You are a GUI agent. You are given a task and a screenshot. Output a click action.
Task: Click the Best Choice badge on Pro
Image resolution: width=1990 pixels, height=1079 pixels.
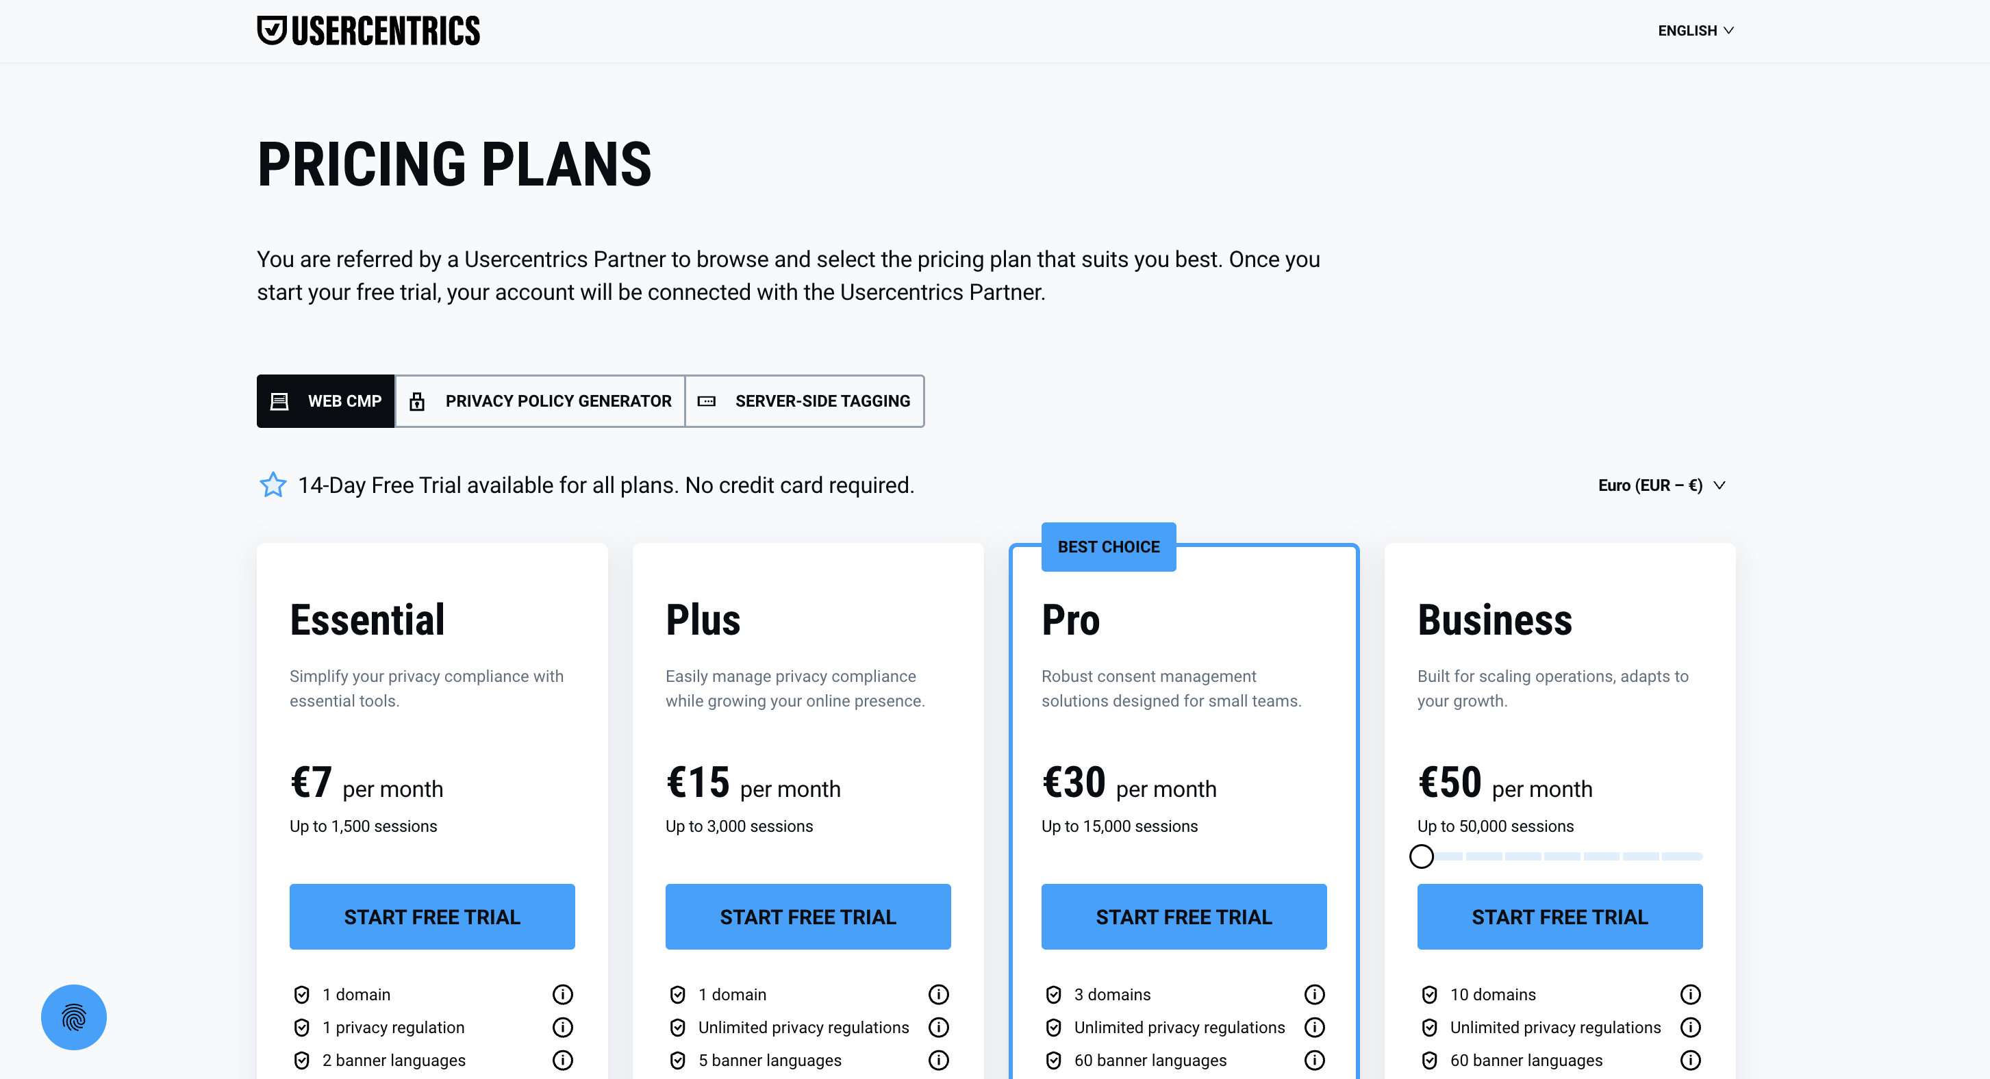[1108, 547]
